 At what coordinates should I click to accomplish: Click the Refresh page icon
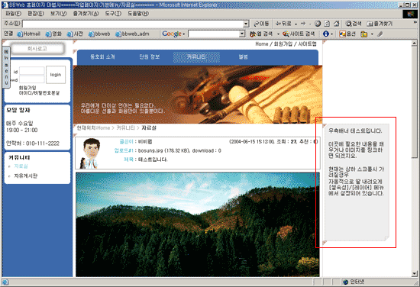pos(327,24)
